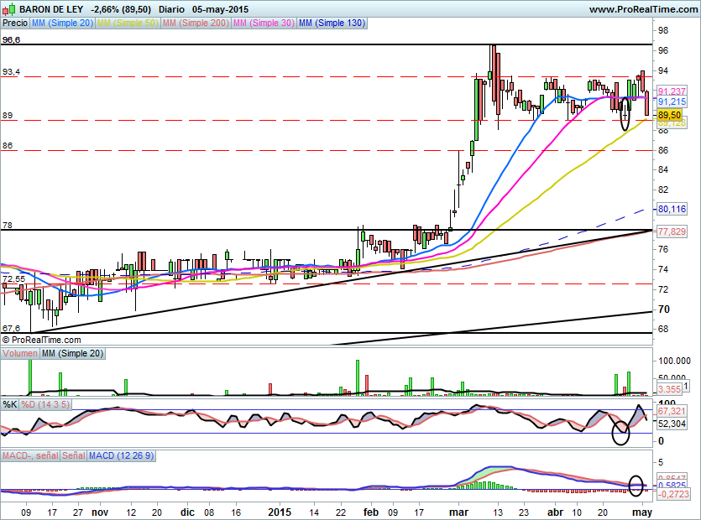
Task: Click the 86 dashed level label
Action: point(8,146)
